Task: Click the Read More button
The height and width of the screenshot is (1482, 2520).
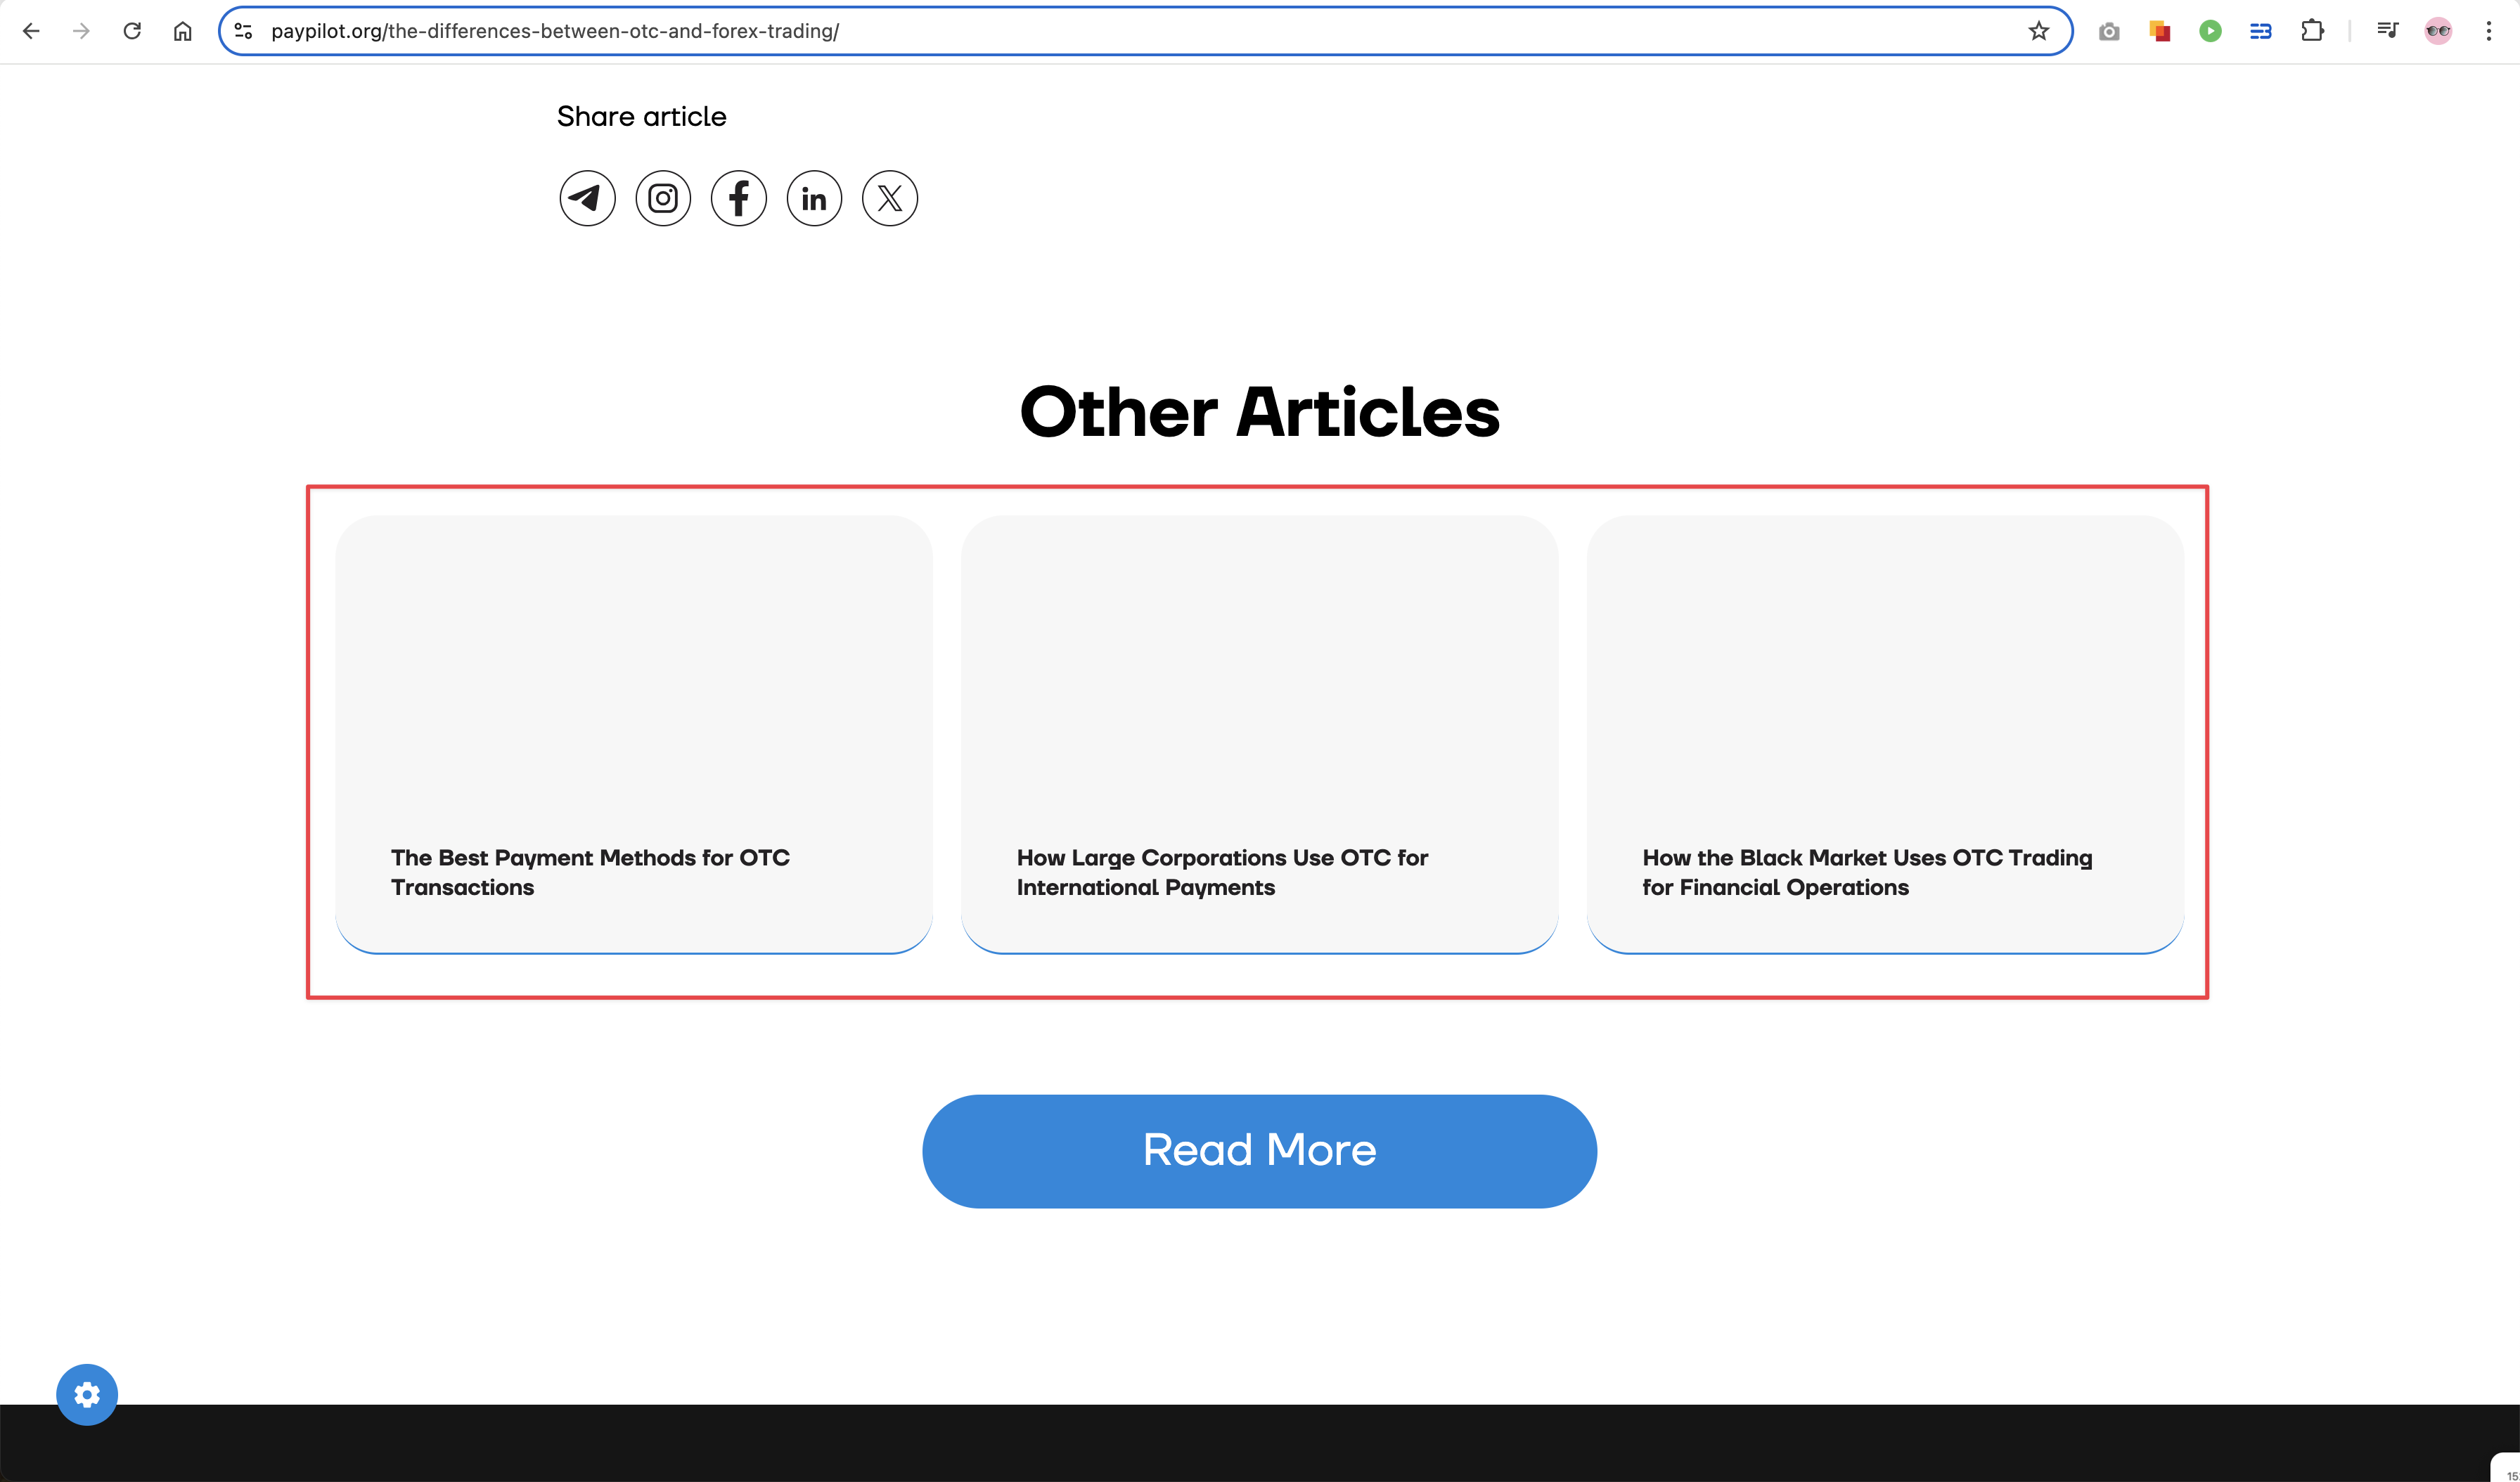Action: (x=1259, y=1151)
